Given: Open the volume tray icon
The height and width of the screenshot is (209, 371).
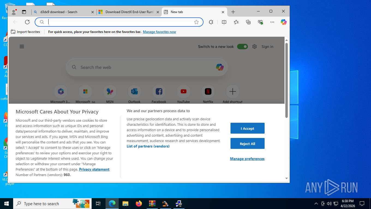Looking at the screenshot, I should 329,204.
